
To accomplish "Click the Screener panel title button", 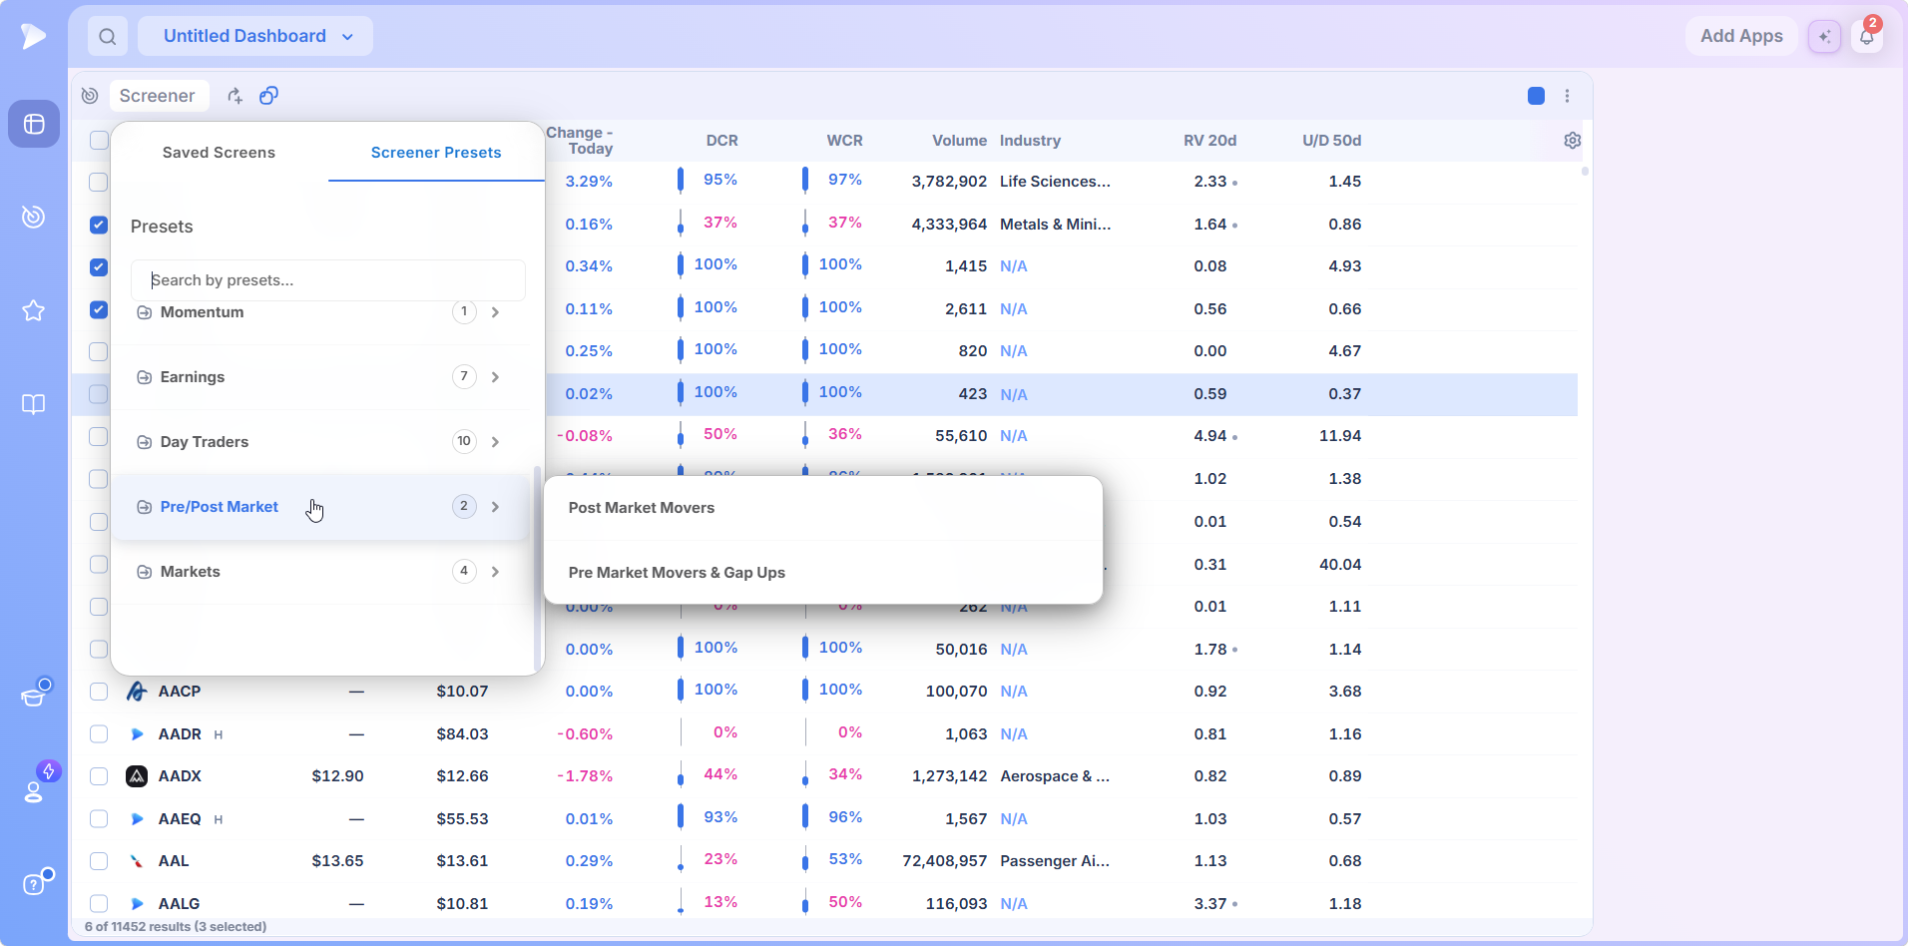I will [x=158, y=96].
